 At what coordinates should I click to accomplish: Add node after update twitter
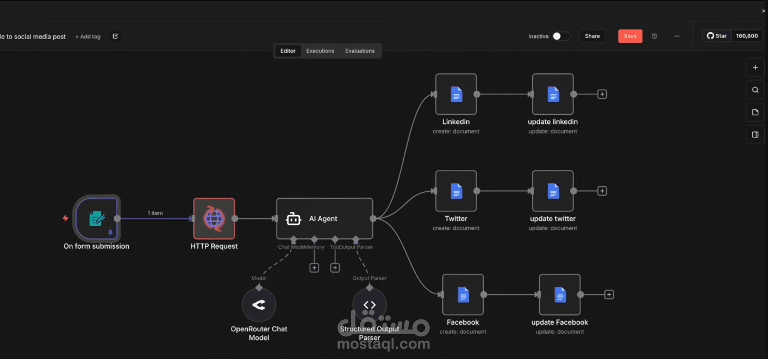pyautogui.click(x=602, y=191)
